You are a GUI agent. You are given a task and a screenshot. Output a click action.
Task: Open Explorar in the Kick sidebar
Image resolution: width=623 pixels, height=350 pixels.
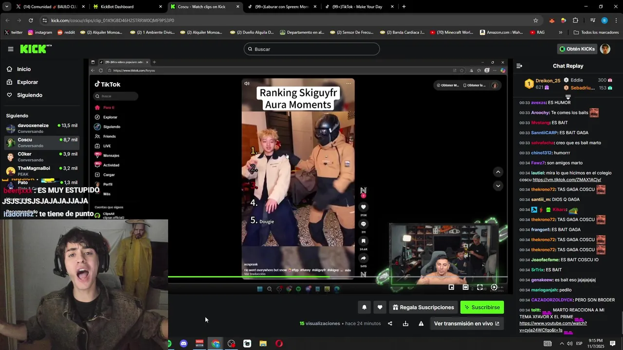pyautogui.click(x=27, y=82)
